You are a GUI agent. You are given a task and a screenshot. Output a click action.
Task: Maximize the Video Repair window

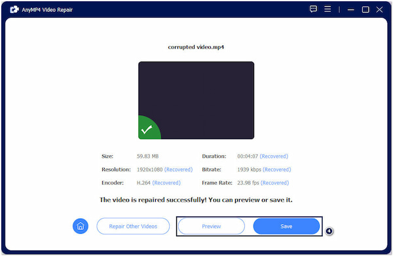pos(365,10)
